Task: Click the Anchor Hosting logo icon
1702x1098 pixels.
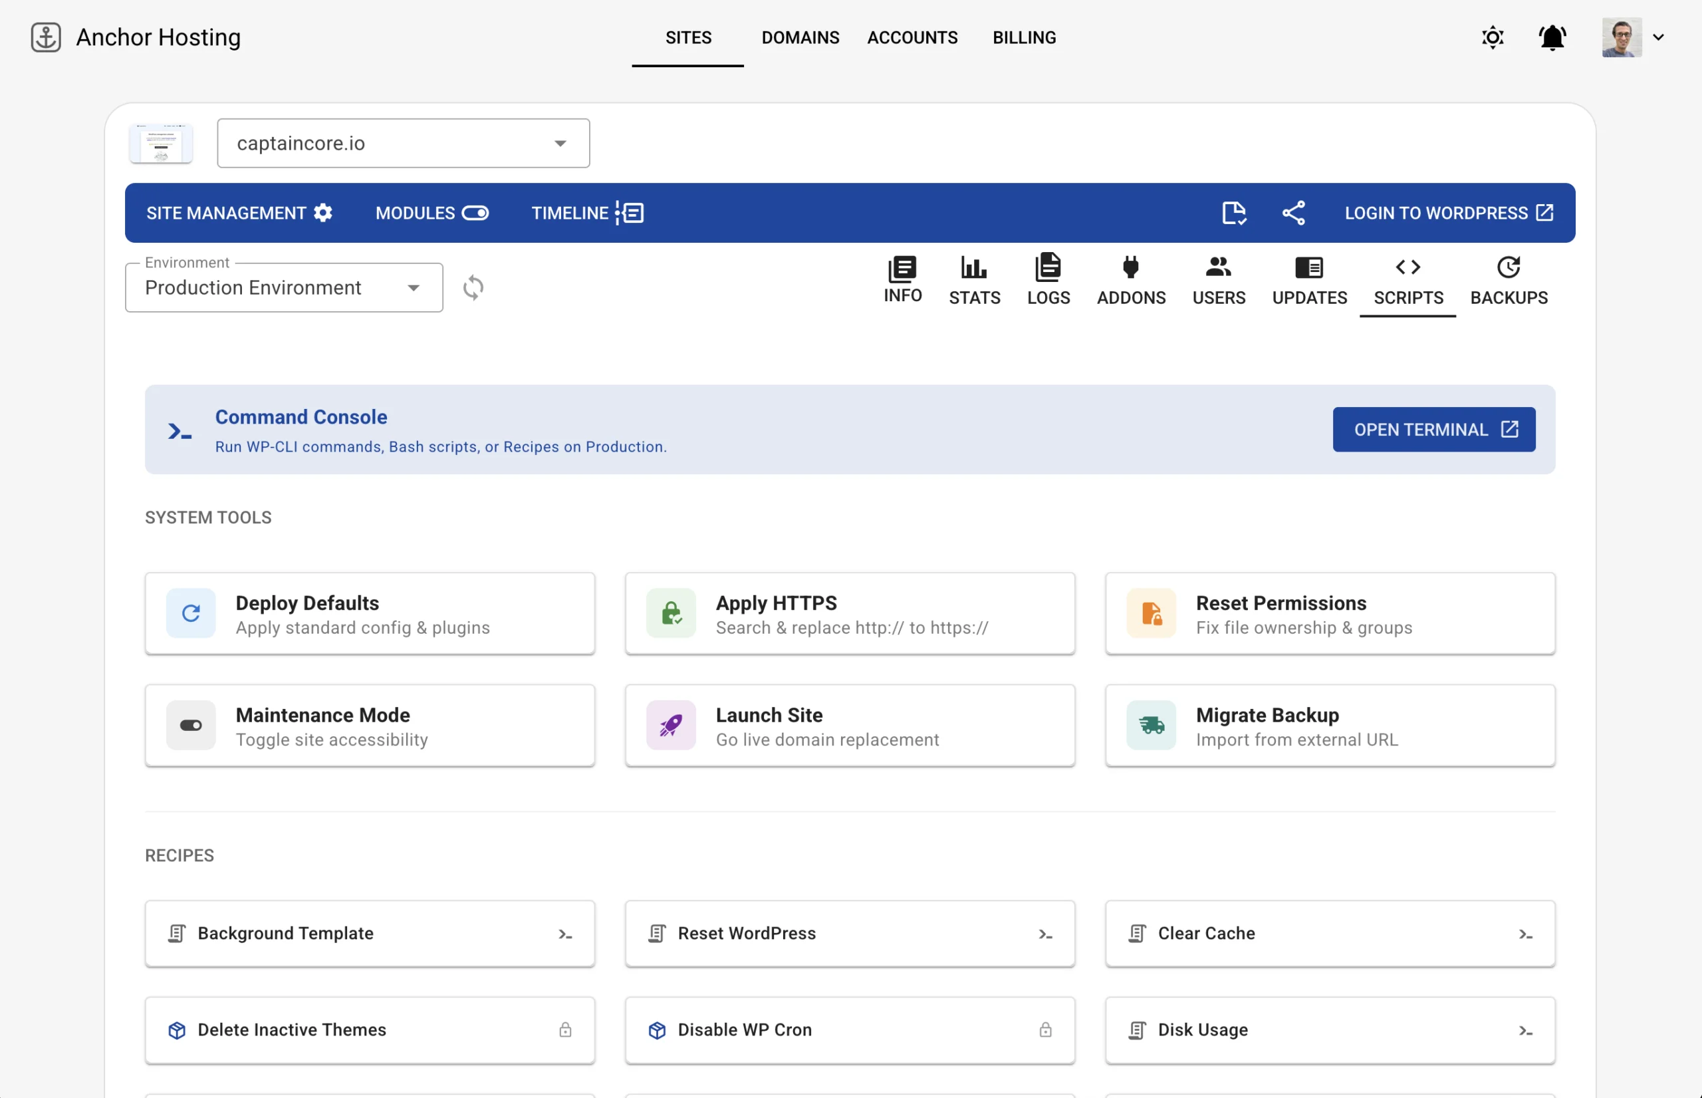Action: 46,37
